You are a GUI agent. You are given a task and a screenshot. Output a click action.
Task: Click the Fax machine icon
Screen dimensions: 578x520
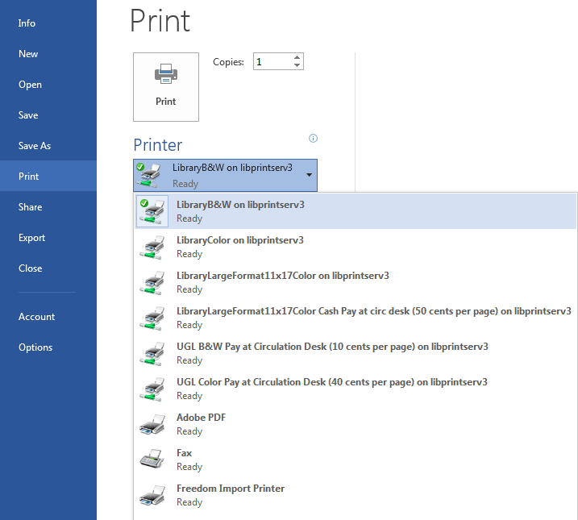152,460
